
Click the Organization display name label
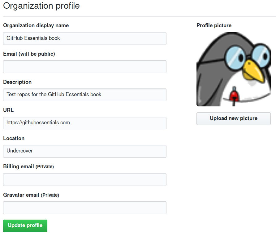[x=36, y=26]
